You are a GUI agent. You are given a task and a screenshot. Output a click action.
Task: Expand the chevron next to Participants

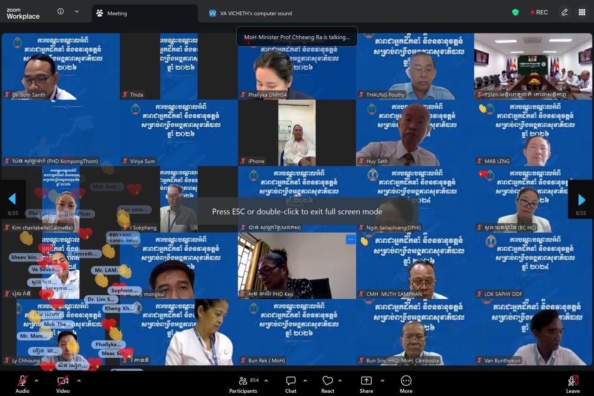click(x=266, y=381)
